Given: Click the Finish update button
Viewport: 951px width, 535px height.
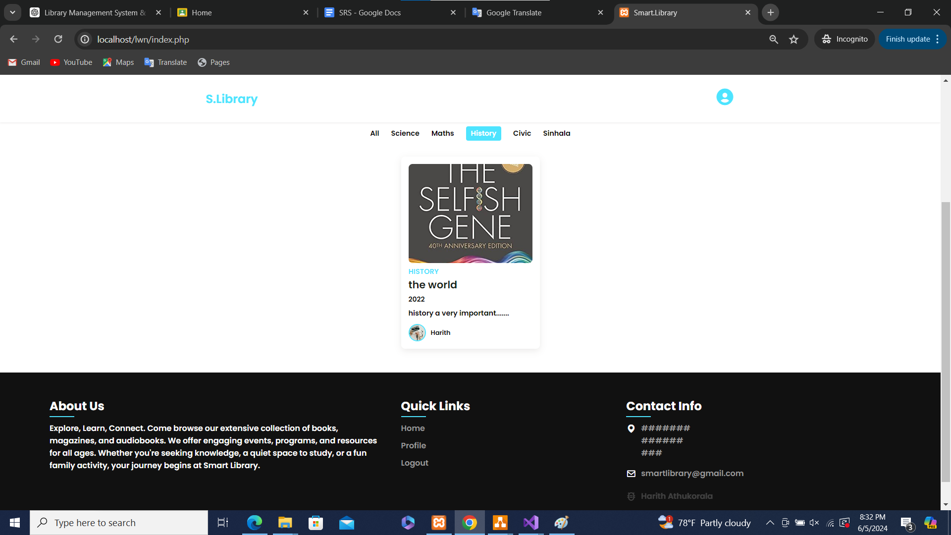Looking at the screenshot, I should click(907, 39).
